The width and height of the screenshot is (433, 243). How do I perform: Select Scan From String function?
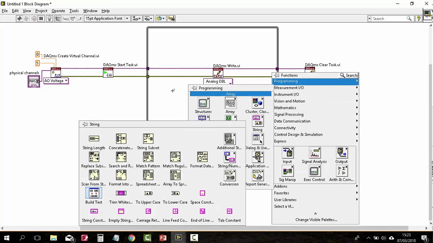(94, 175)
